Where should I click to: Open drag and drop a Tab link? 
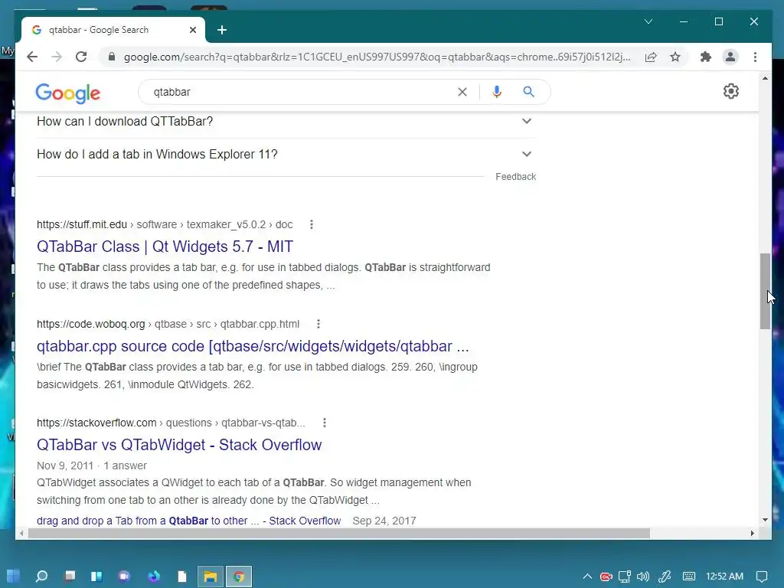(x=188, y=521)
